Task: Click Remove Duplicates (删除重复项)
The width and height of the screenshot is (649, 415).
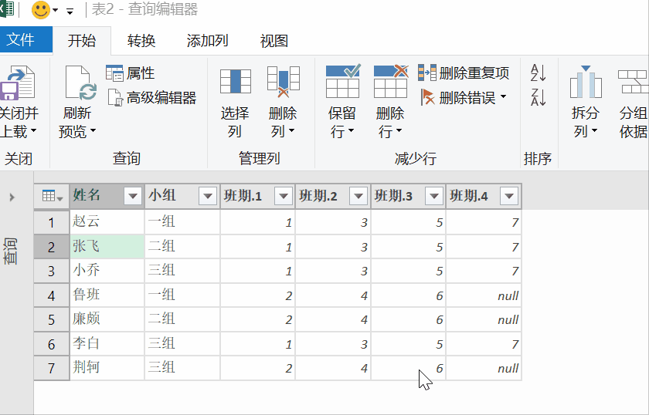Action: [x=464, y=73]
